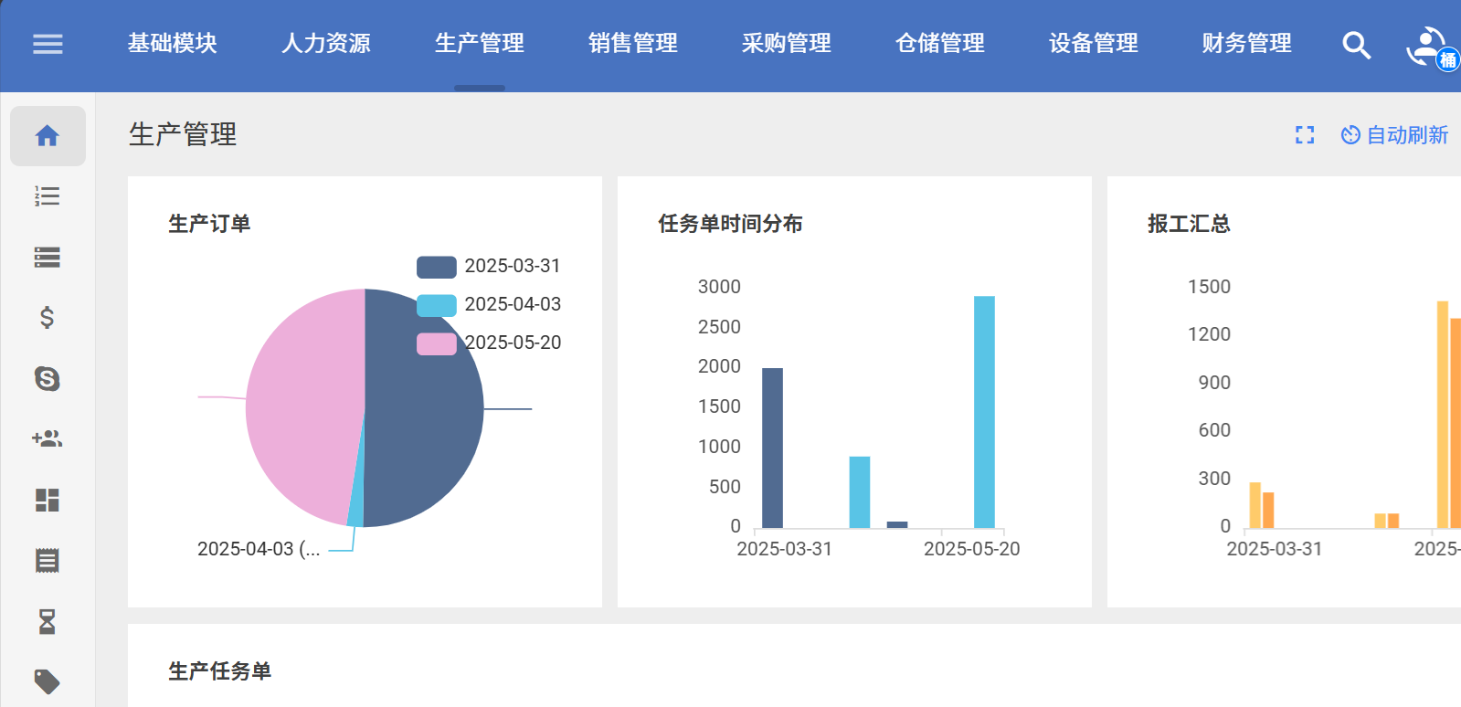Click the 生产订单 chart title

209,224
